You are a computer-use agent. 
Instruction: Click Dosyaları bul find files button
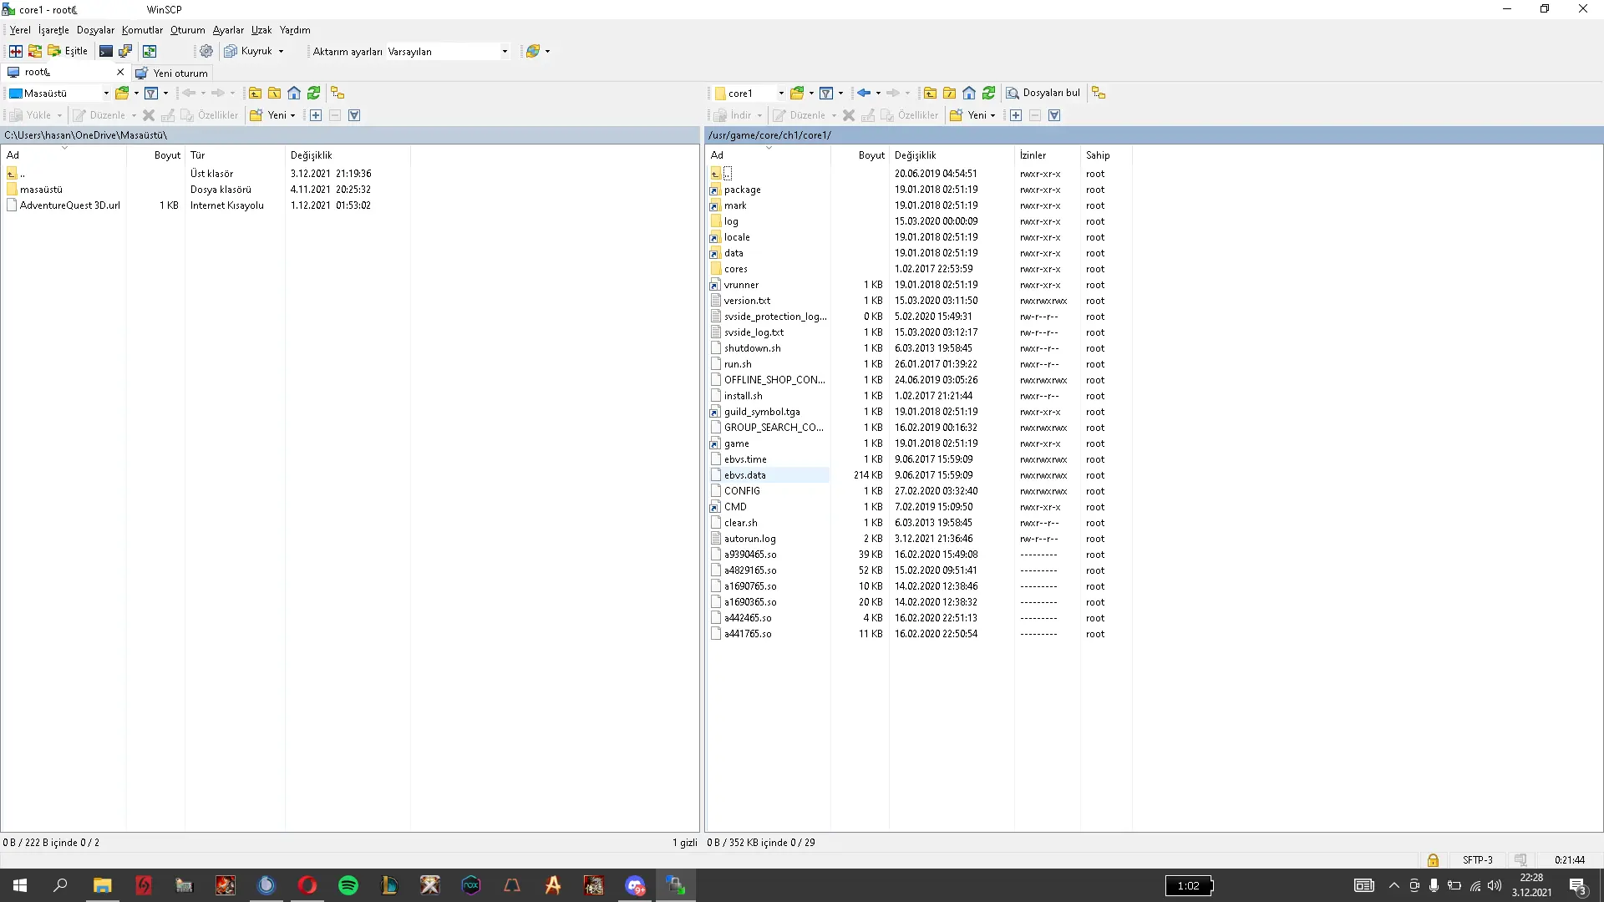(1043, 93)
